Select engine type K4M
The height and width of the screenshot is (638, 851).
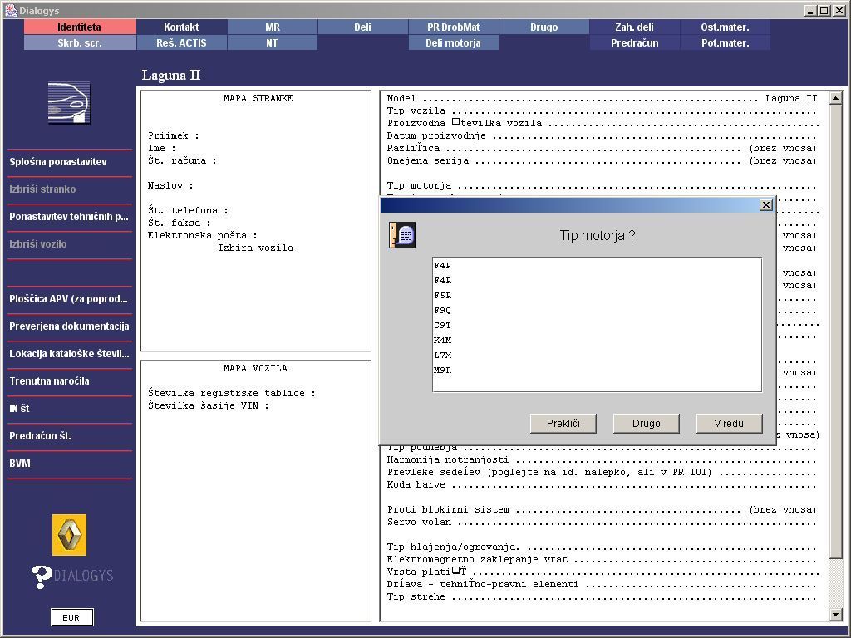(x=597, y=340)
